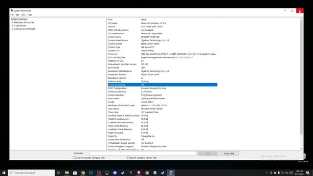Open the View menu
Image resolution: width=313 pixels, height=176 pixels.
[23, 15]
